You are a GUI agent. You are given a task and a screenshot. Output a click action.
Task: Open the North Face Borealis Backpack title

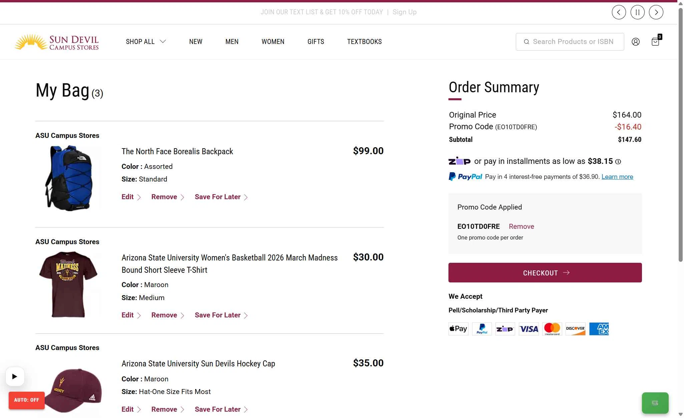pos(177,152)
